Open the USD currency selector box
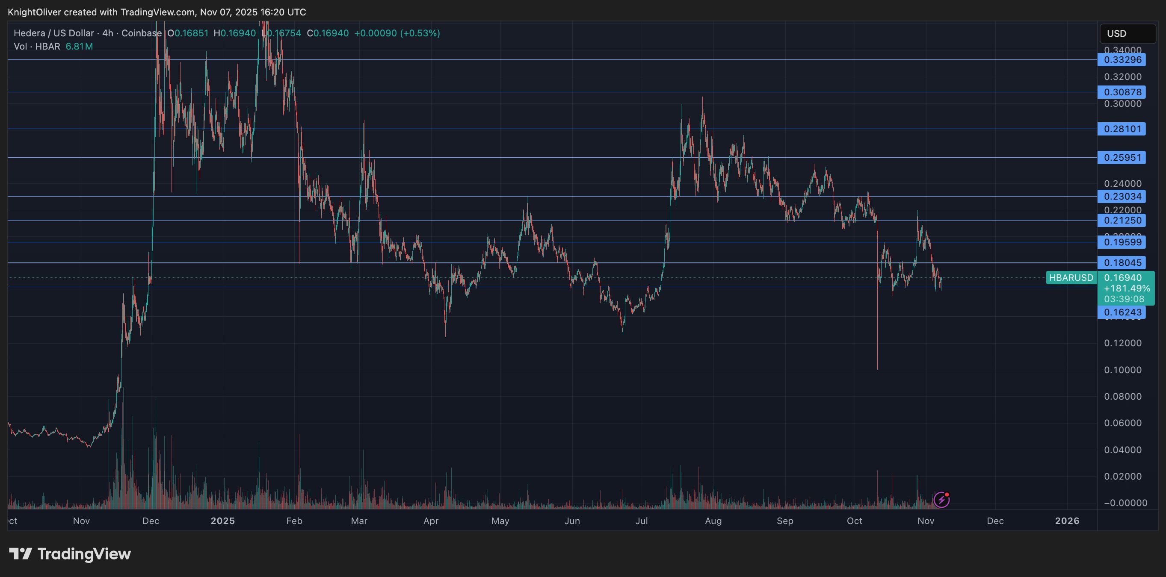The height and width of the screenshot is (577, 1166). [x=1128, y=33]
